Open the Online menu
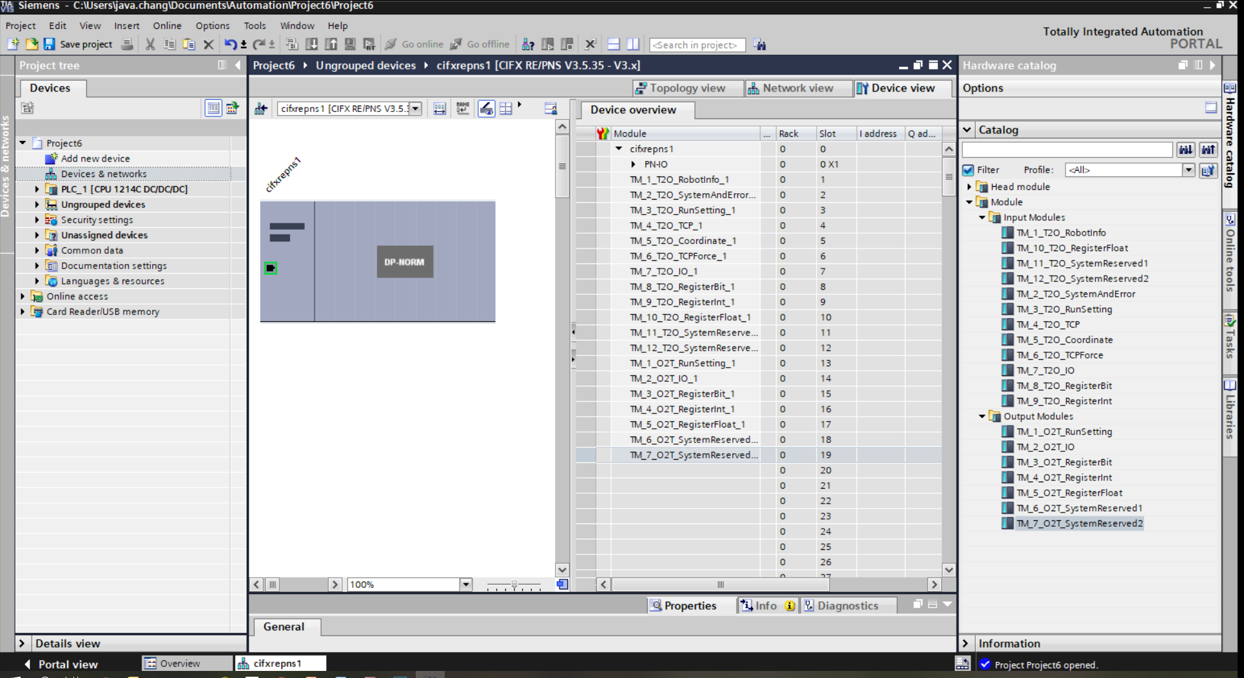 [x=167, y=26]
